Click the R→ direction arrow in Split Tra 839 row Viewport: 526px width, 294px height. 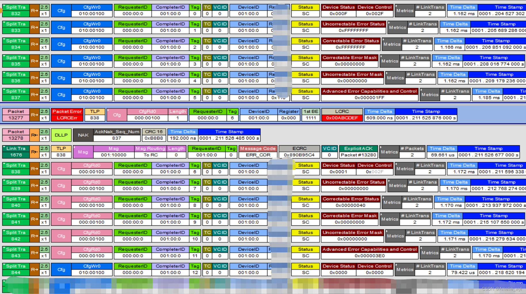coord(35,185)
